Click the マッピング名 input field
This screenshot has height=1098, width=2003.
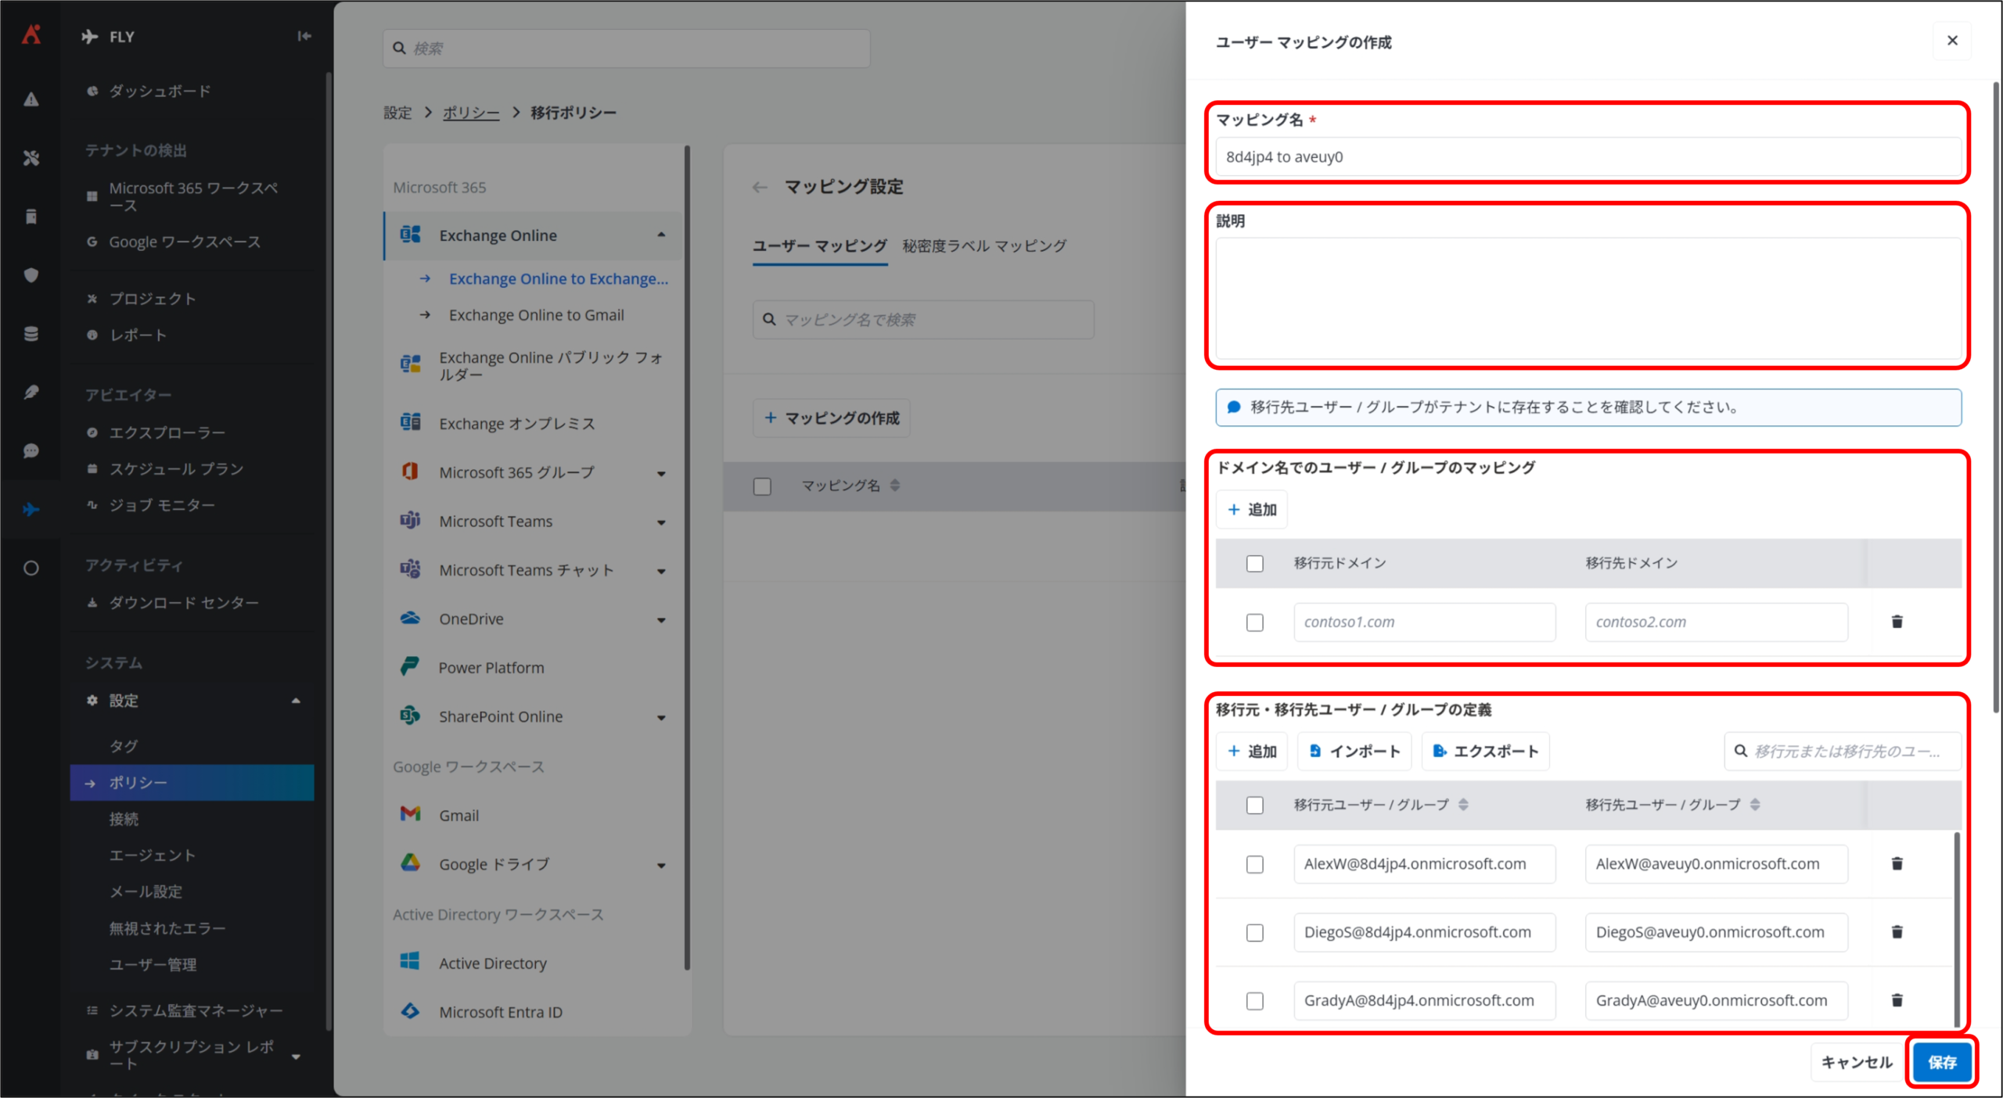tap(1587, 157)
